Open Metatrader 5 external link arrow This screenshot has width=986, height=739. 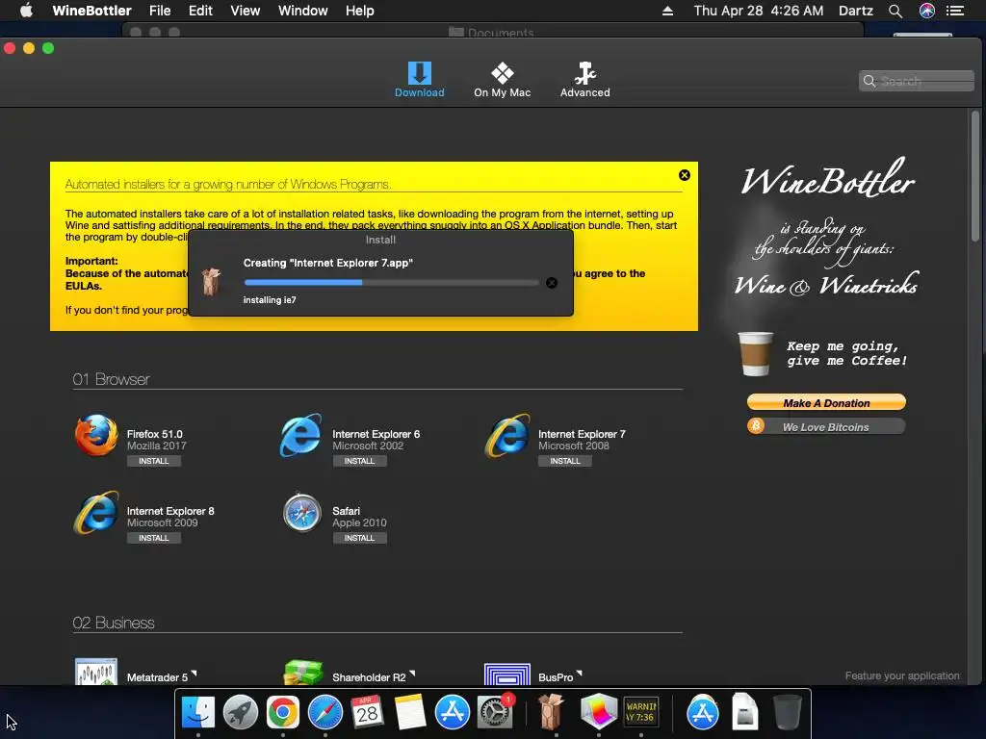pyautogui.click(x=195, y=674)
